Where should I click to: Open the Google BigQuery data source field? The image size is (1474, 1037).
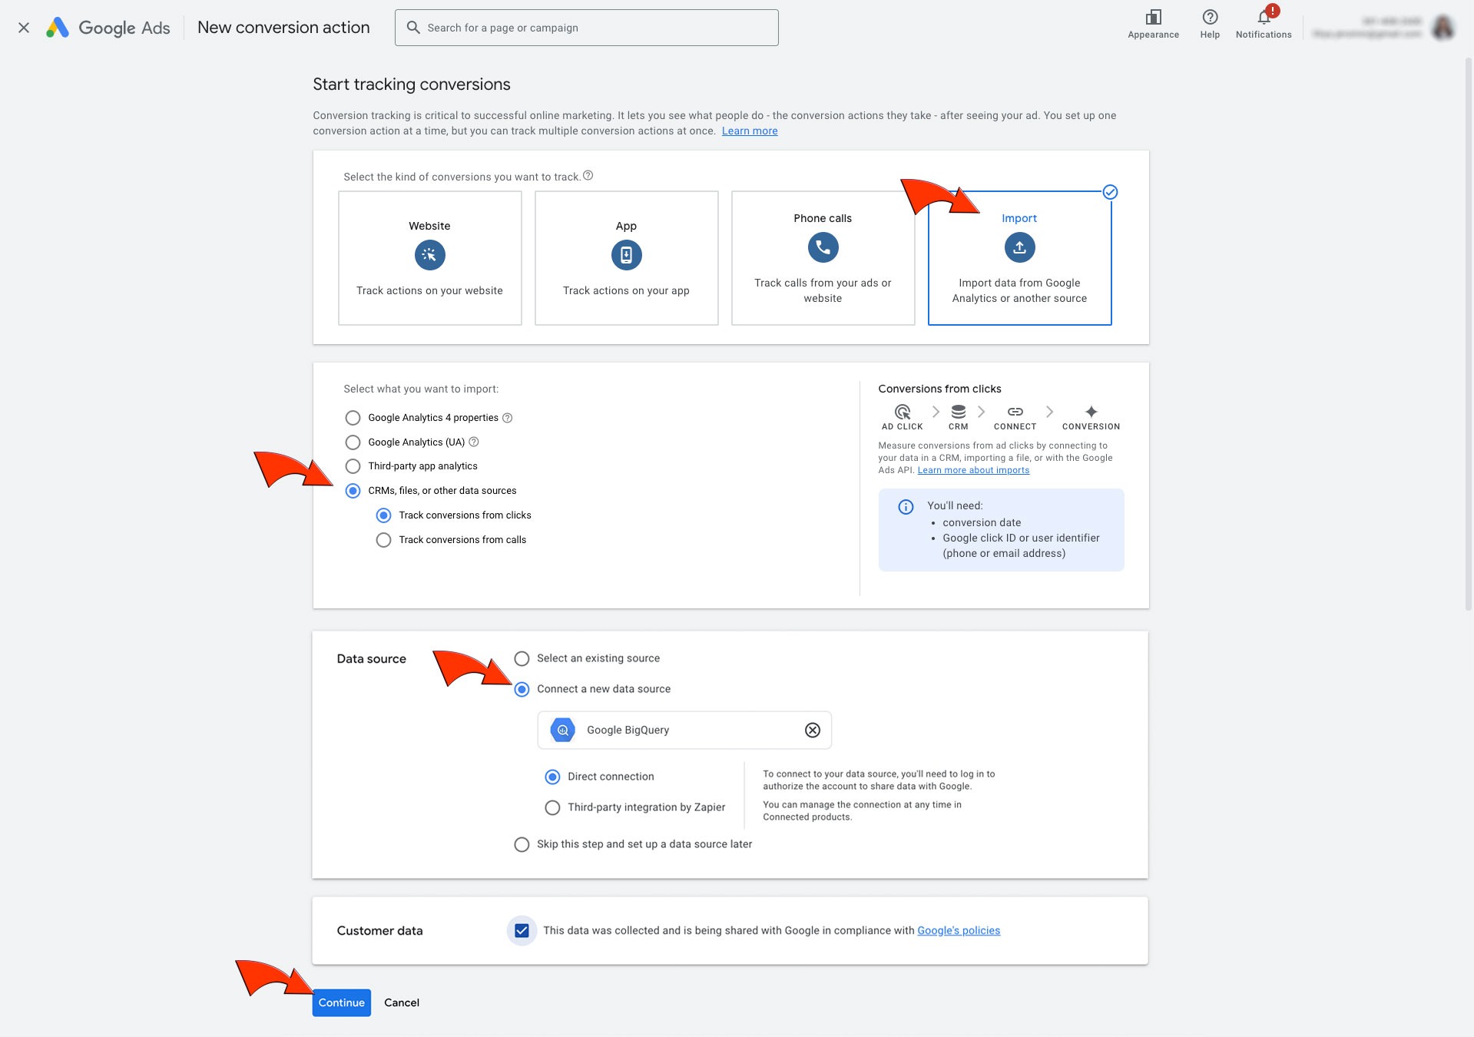pos(684,730)
